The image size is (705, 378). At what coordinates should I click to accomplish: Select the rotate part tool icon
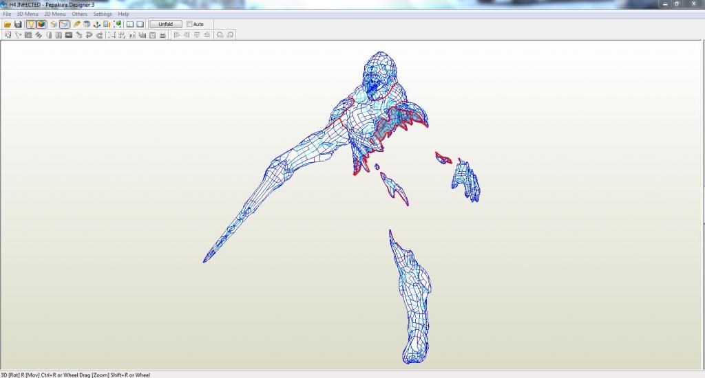pos(18,35)
